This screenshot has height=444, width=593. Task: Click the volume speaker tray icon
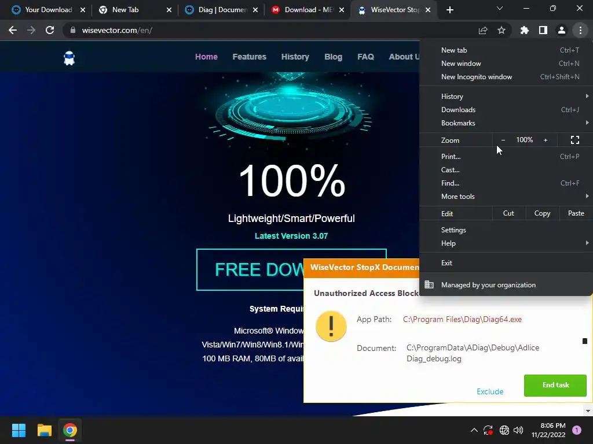[x=518, y=430]
